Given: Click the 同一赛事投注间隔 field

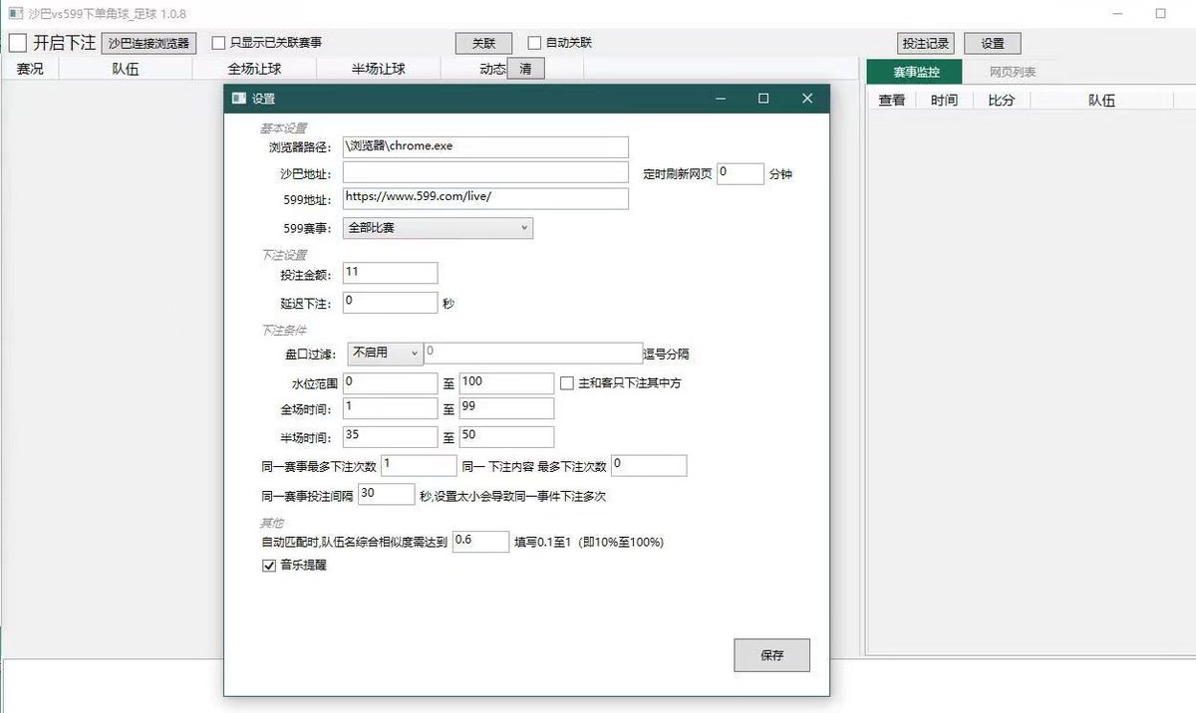Looking at the screenshot, I should pyautogui.click(x=386, y=494).
